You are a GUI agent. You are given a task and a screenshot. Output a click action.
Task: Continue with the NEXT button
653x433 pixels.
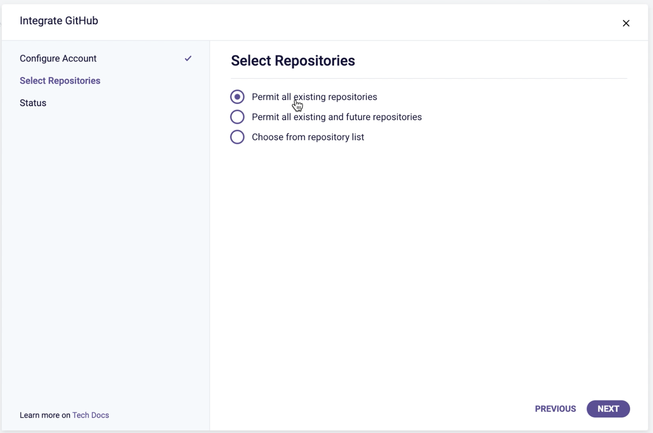pos(608,409)
